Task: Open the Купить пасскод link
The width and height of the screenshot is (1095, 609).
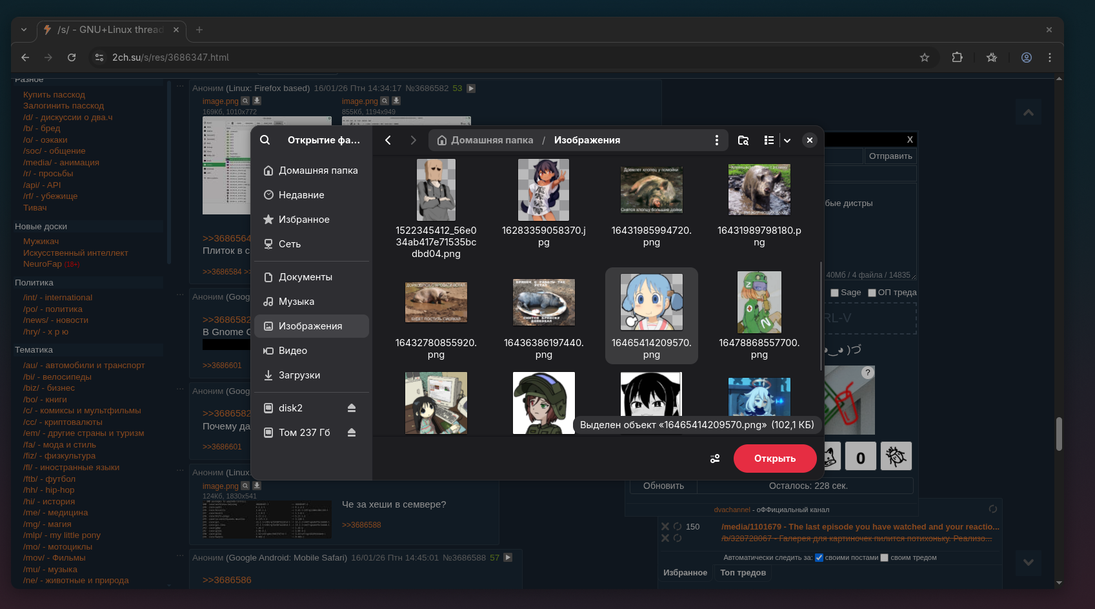Action: pyautogui.click(x=54, y=95)
